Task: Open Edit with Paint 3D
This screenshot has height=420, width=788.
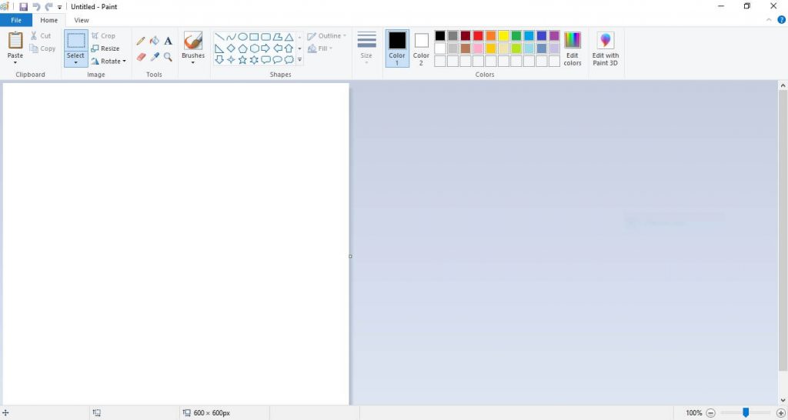Action: click(606, 48)
